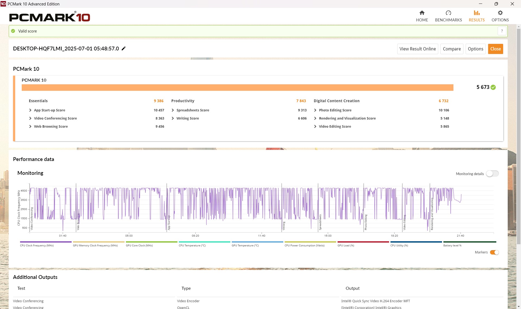521x309 pixels.
Task: Click the Essentials 9 386 score
Action: [x=159, y=101]
